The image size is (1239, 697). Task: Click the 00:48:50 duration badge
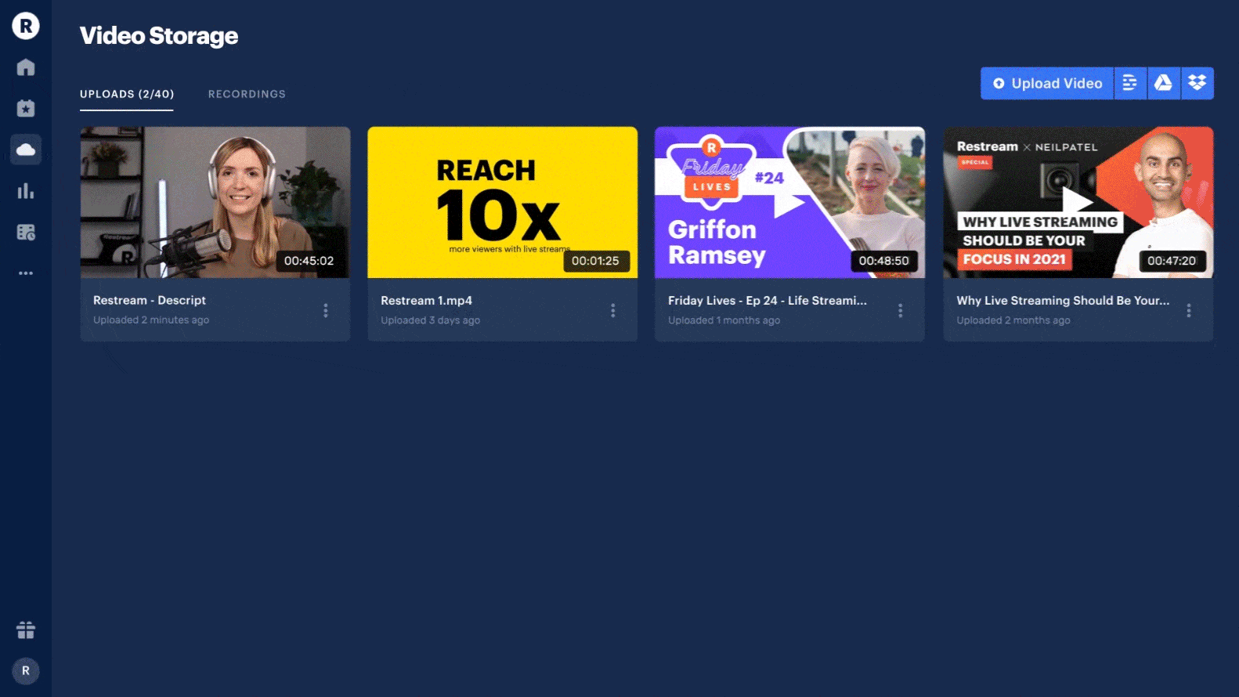[x=884, y=261]
